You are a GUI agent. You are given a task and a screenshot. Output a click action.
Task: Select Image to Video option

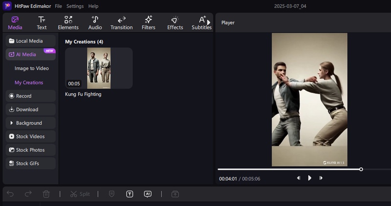(32, 69)
